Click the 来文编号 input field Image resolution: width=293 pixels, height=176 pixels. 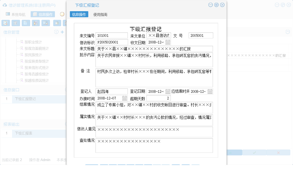(x=112, y=35)
